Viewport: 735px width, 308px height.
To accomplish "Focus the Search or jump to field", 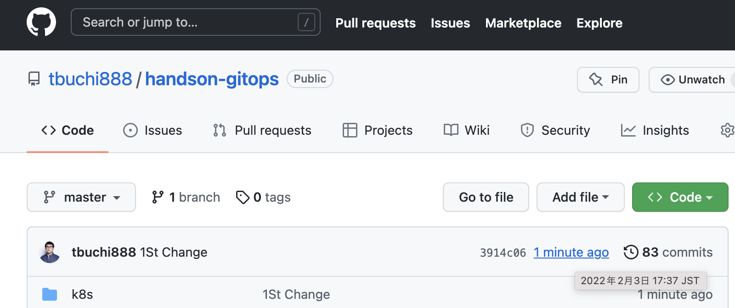I will point(196,22).
